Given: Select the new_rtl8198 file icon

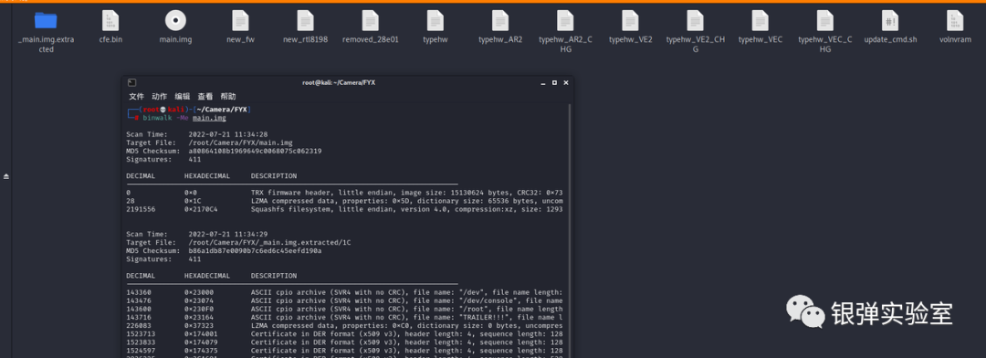Looking at the screenshot, I should click(305, 21).
